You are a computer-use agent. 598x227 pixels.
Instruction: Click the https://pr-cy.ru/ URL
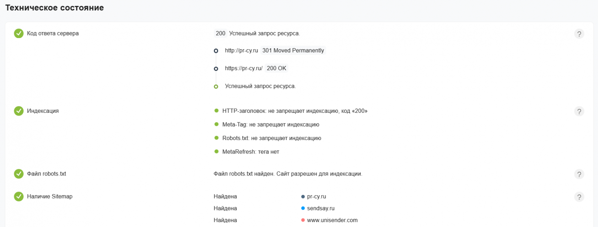point(244,68)
